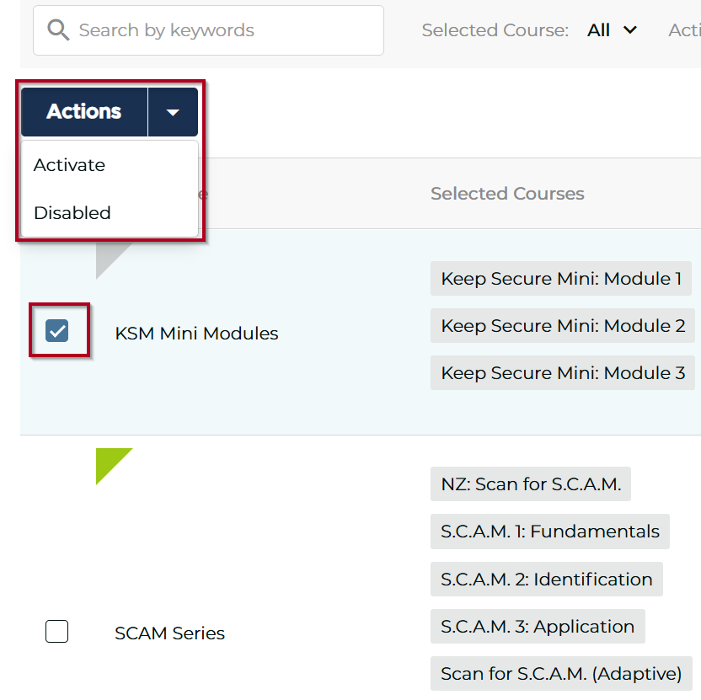Focus the Search by keywords field
Screen dimensions: 701x700
219,30
